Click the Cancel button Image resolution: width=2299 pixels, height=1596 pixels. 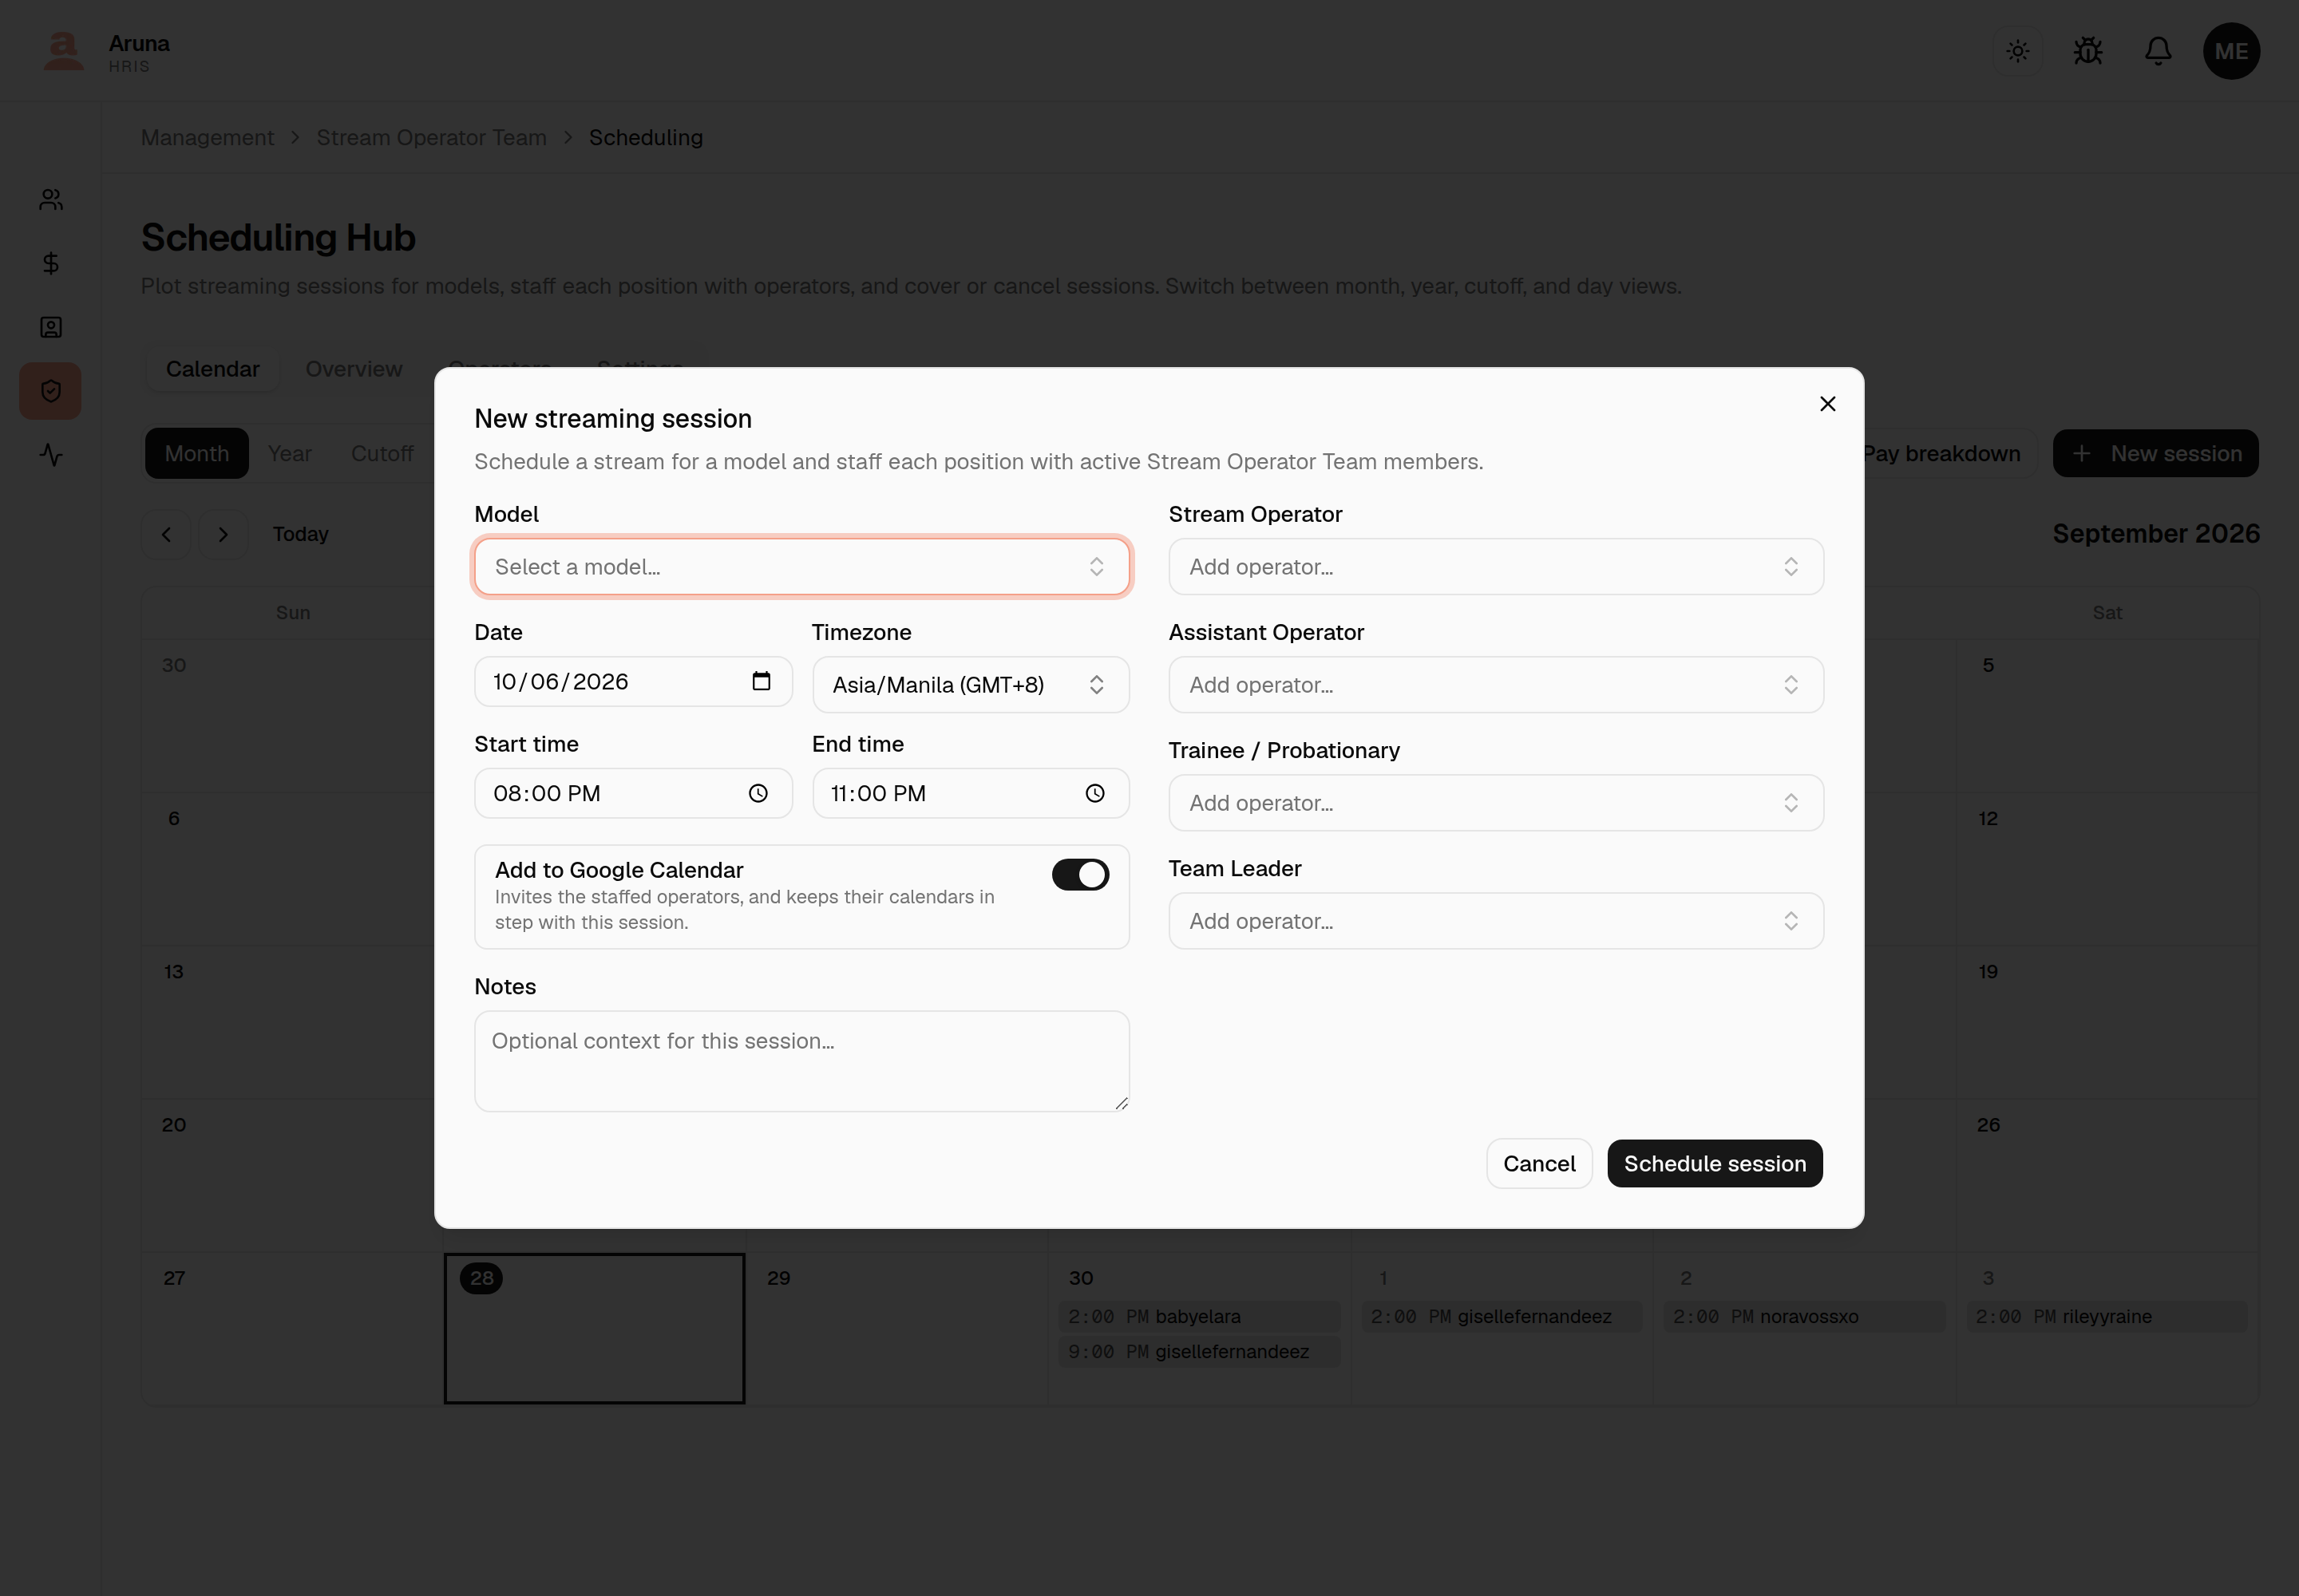coord(1539,1163)
